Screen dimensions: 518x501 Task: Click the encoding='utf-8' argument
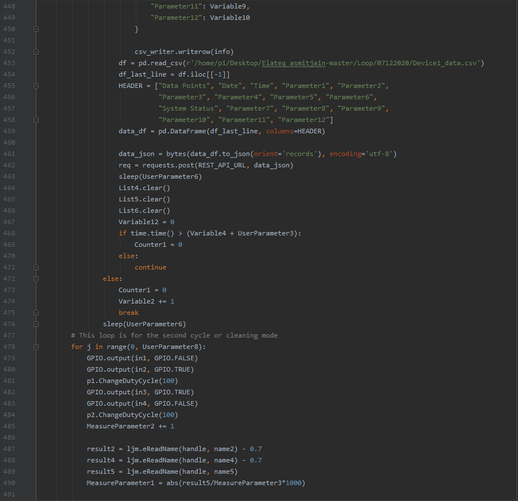coord(361,154)
